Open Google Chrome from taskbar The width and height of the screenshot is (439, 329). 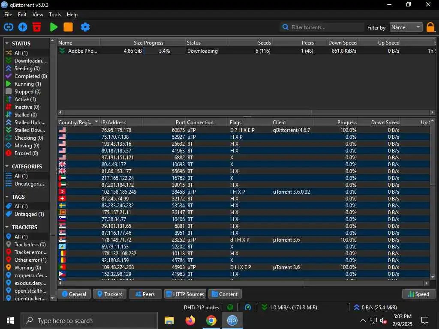point(211,320)
